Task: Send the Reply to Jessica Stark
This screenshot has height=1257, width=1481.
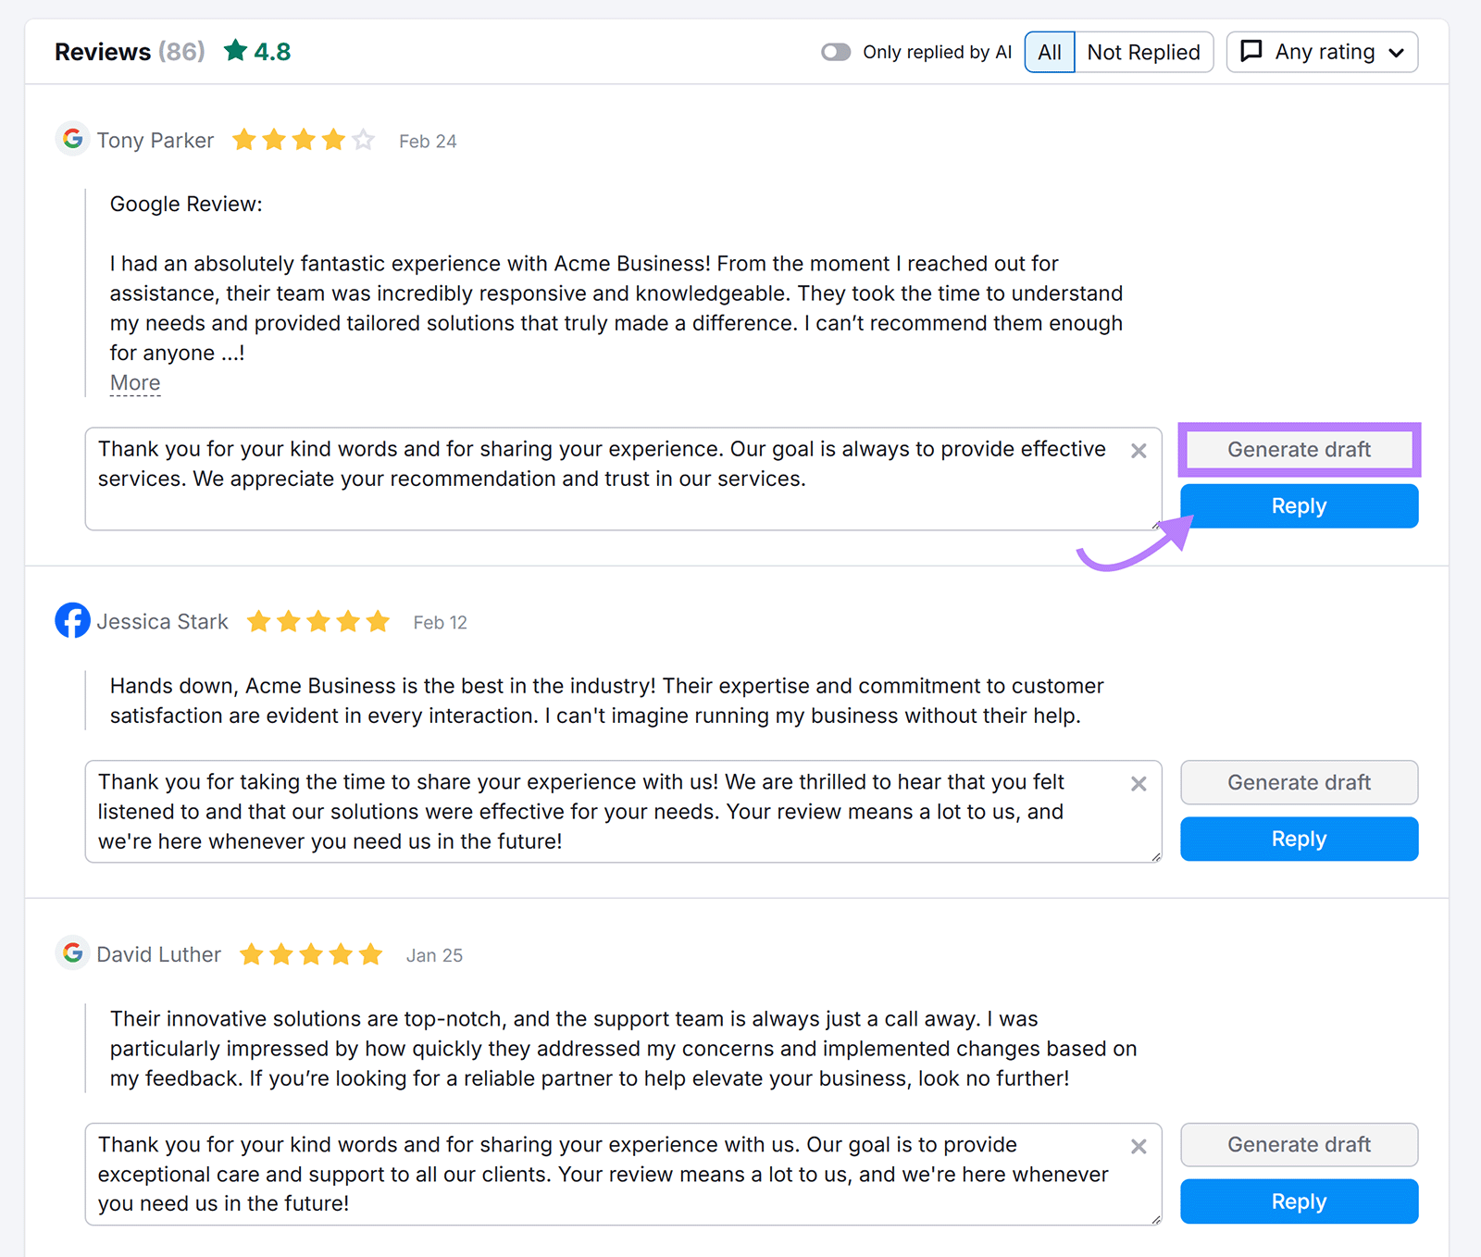Action: click(1299, 839)
